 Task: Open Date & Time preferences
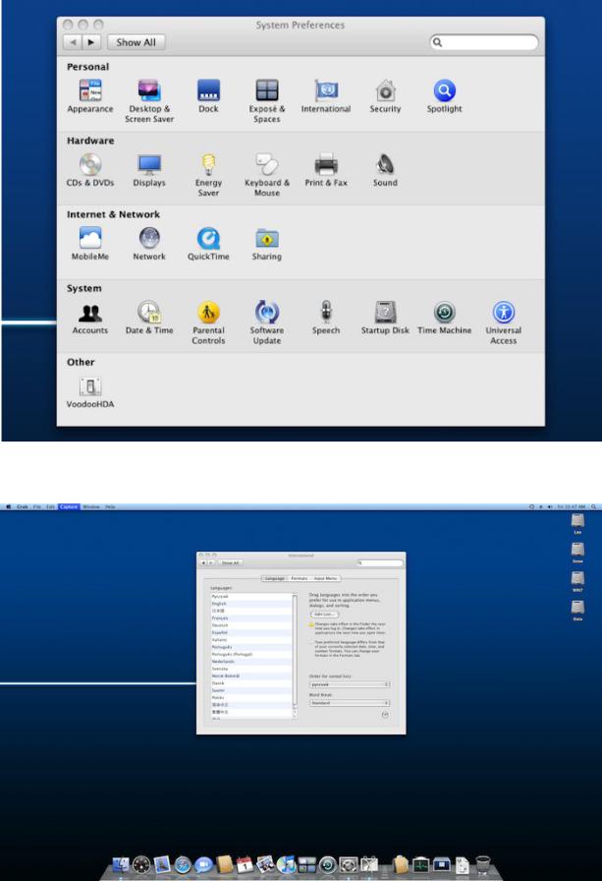(x=149, y=318)
